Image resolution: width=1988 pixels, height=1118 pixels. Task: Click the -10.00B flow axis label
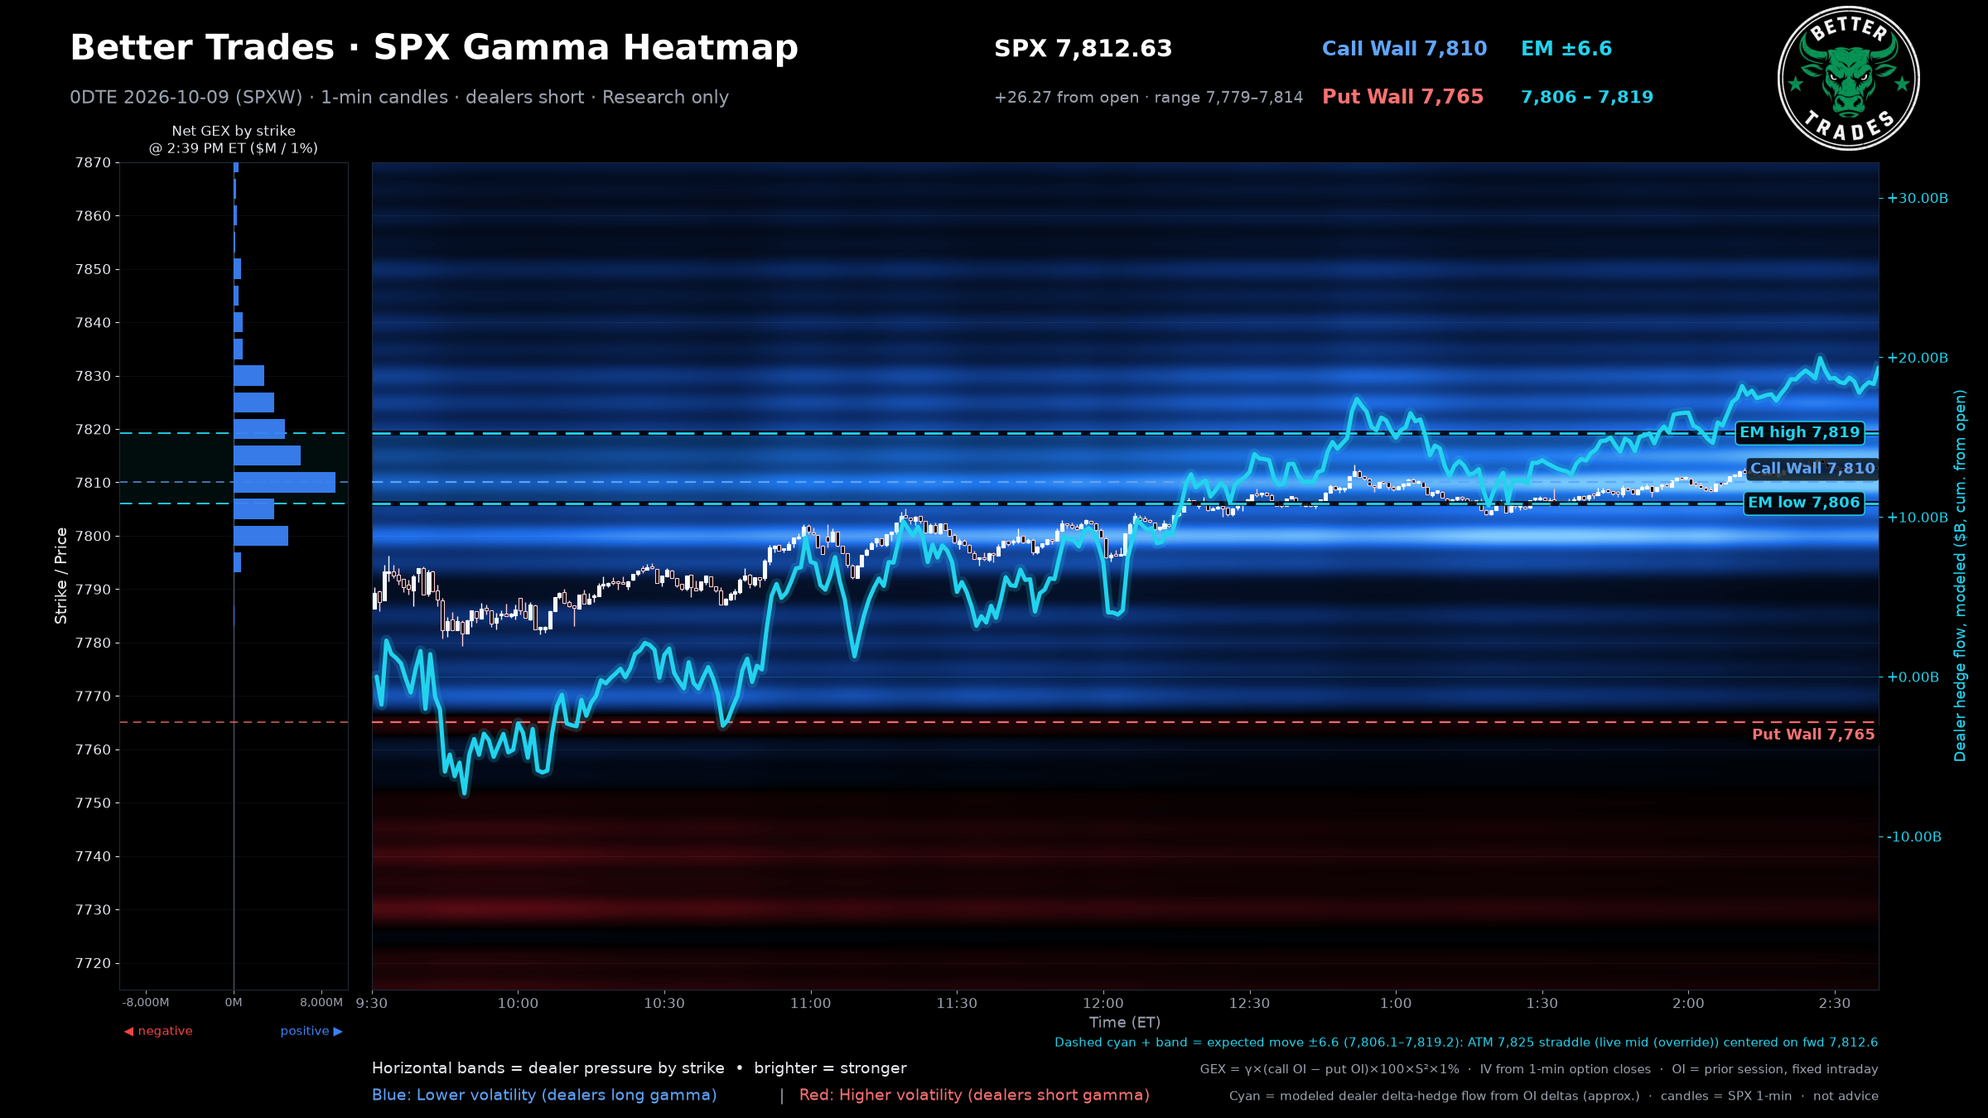coord(1914,837)
